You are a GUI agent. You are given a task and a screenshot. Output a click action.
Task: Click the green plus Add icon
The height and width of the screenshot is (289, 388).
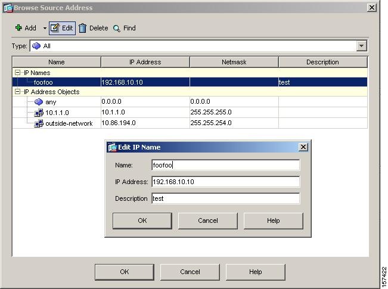click(18, 28)
